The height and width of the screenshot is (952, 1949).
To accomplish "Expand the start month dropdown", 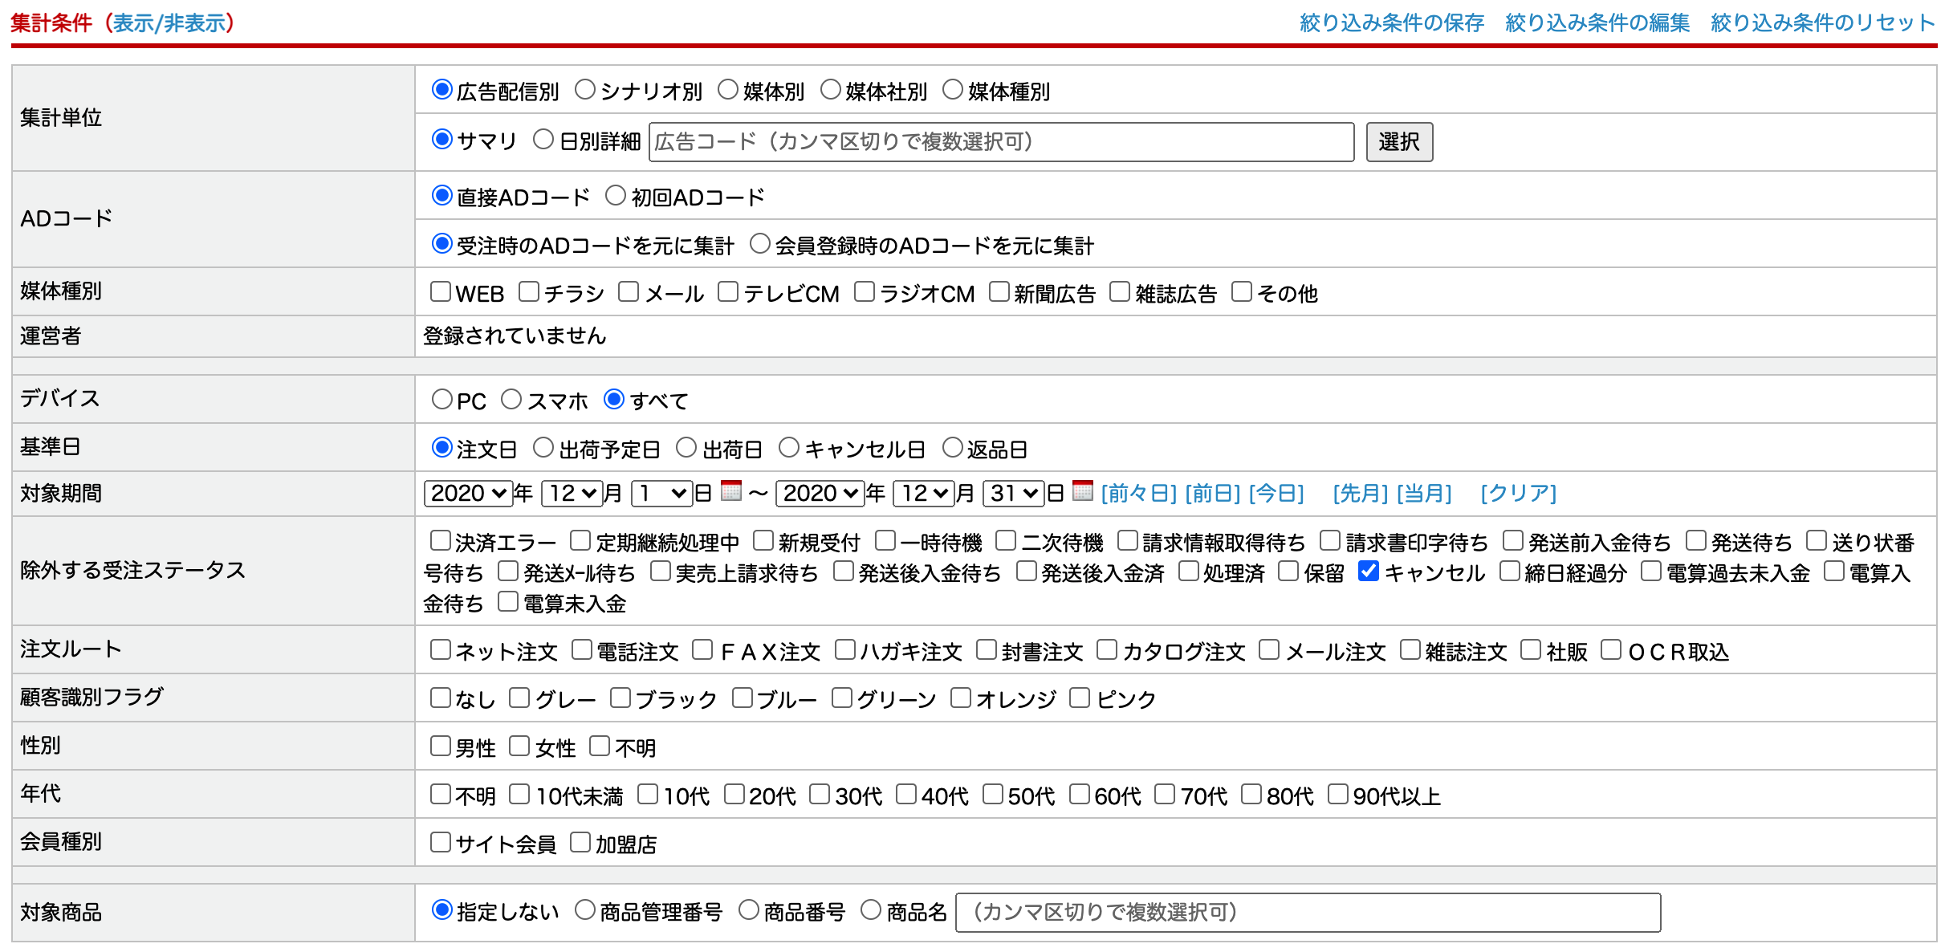I will 572,493.
